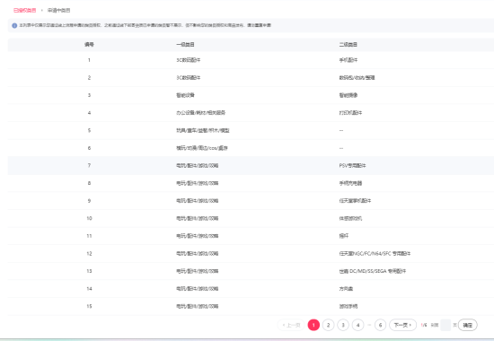Select row 10 second-level category cell

pos(350,218)
